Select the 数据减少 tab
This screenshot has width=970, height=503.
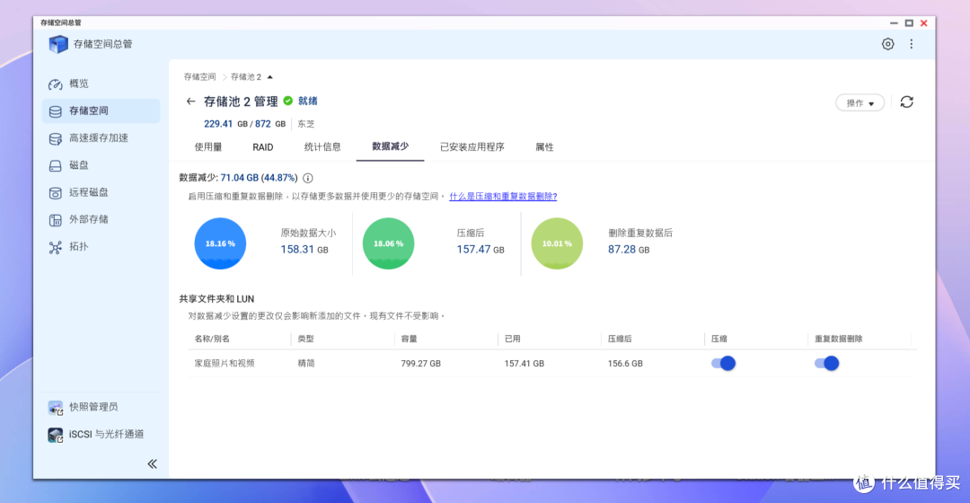[x=391, y=146]
